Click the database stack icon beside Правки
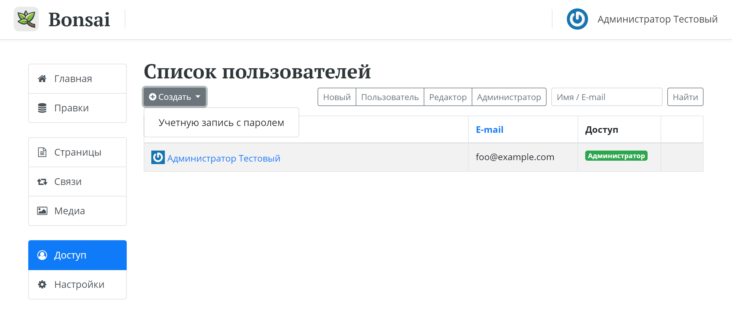The width and height of the screenshot is (732, 309). click(x=42, y=108)
